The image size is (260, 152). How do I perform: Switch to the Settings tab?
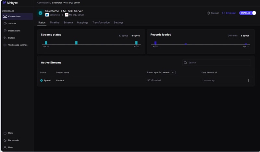point(118,22)
